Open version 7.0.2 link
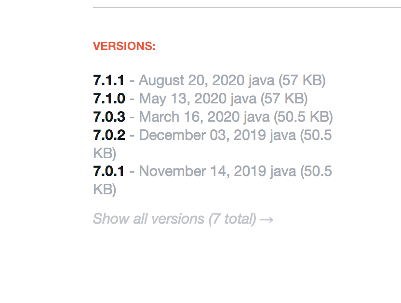Screen dimensions: 401x303 click(109, 135)
